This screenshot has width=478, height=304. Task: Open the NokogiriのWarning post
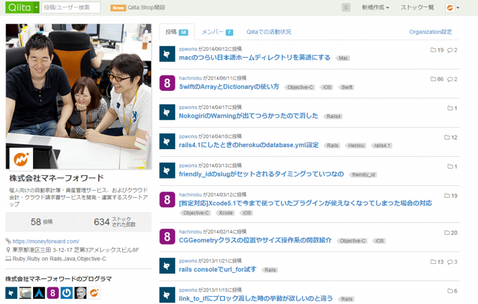[x=249, y=116]
